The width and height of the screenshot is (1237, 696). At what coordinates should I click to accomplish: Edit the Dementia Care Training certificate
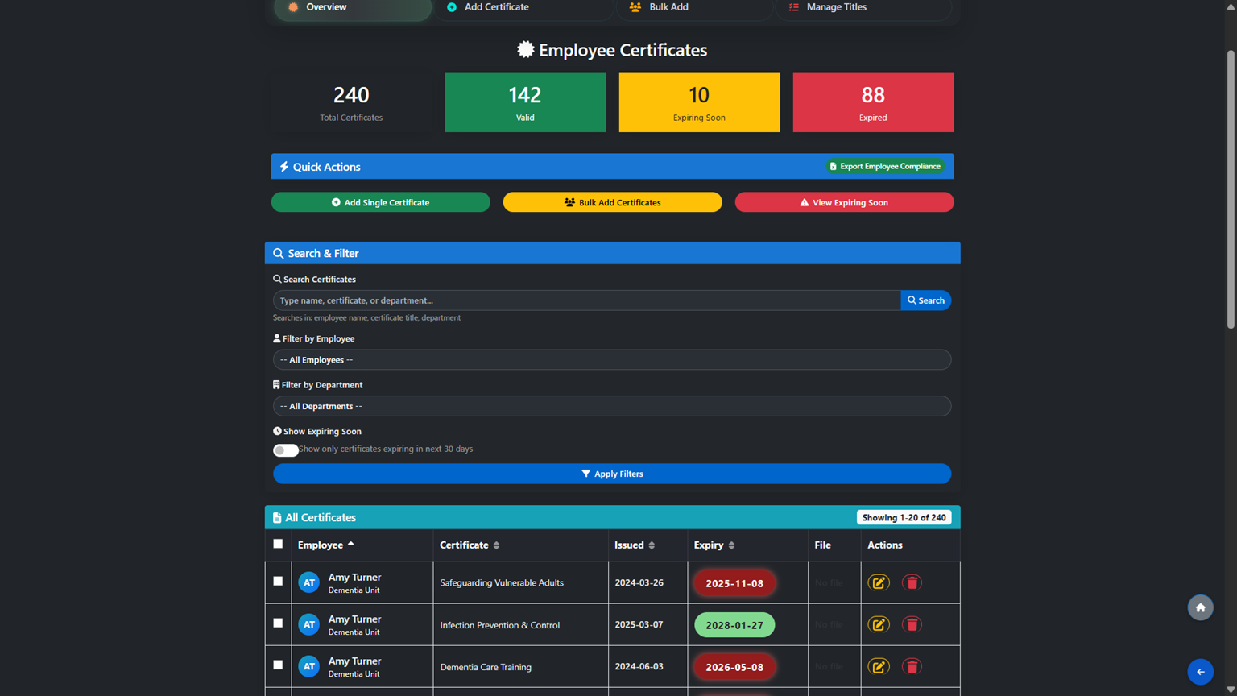tap(879, 666)
